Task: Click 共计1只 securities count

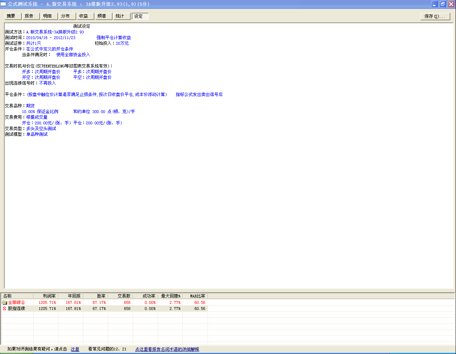Action: point(33,43)
